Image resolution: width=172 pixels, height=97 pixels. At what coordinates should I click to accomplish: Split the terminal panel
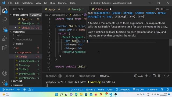[x=154, y=76]
